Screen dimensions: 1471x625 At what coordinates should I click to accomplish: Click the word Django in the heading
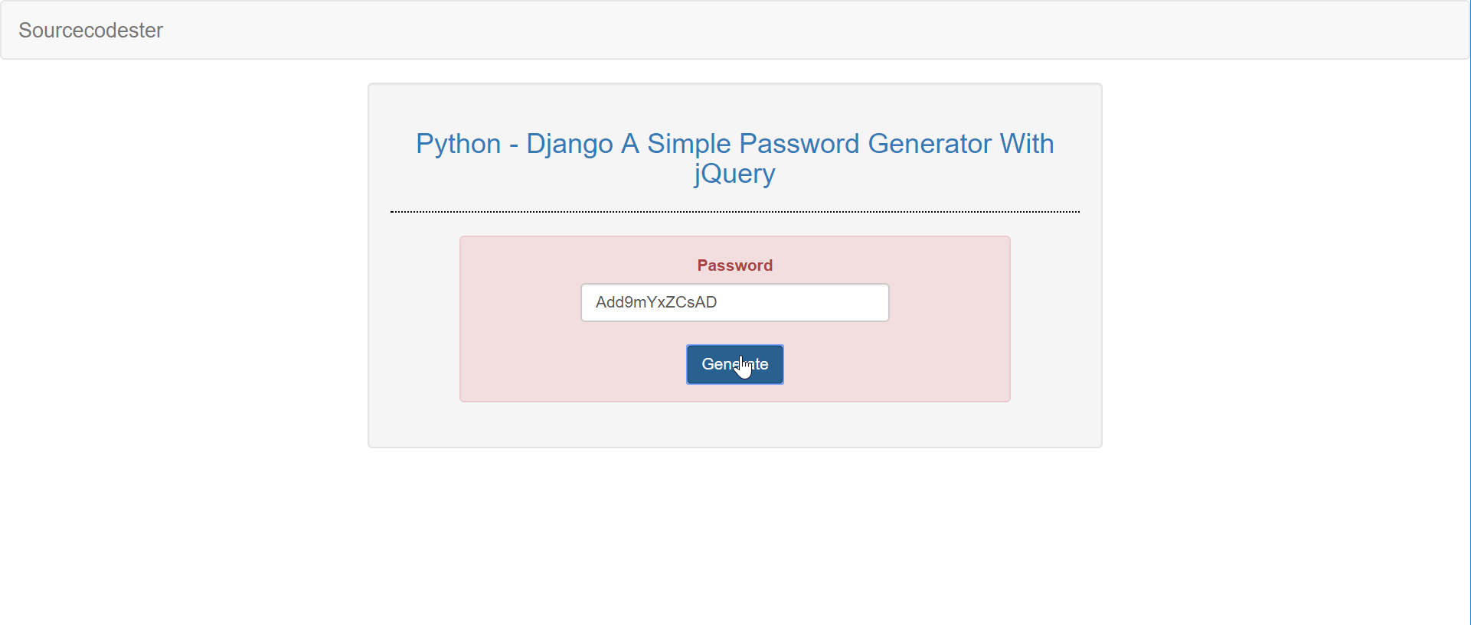point(569,144)
